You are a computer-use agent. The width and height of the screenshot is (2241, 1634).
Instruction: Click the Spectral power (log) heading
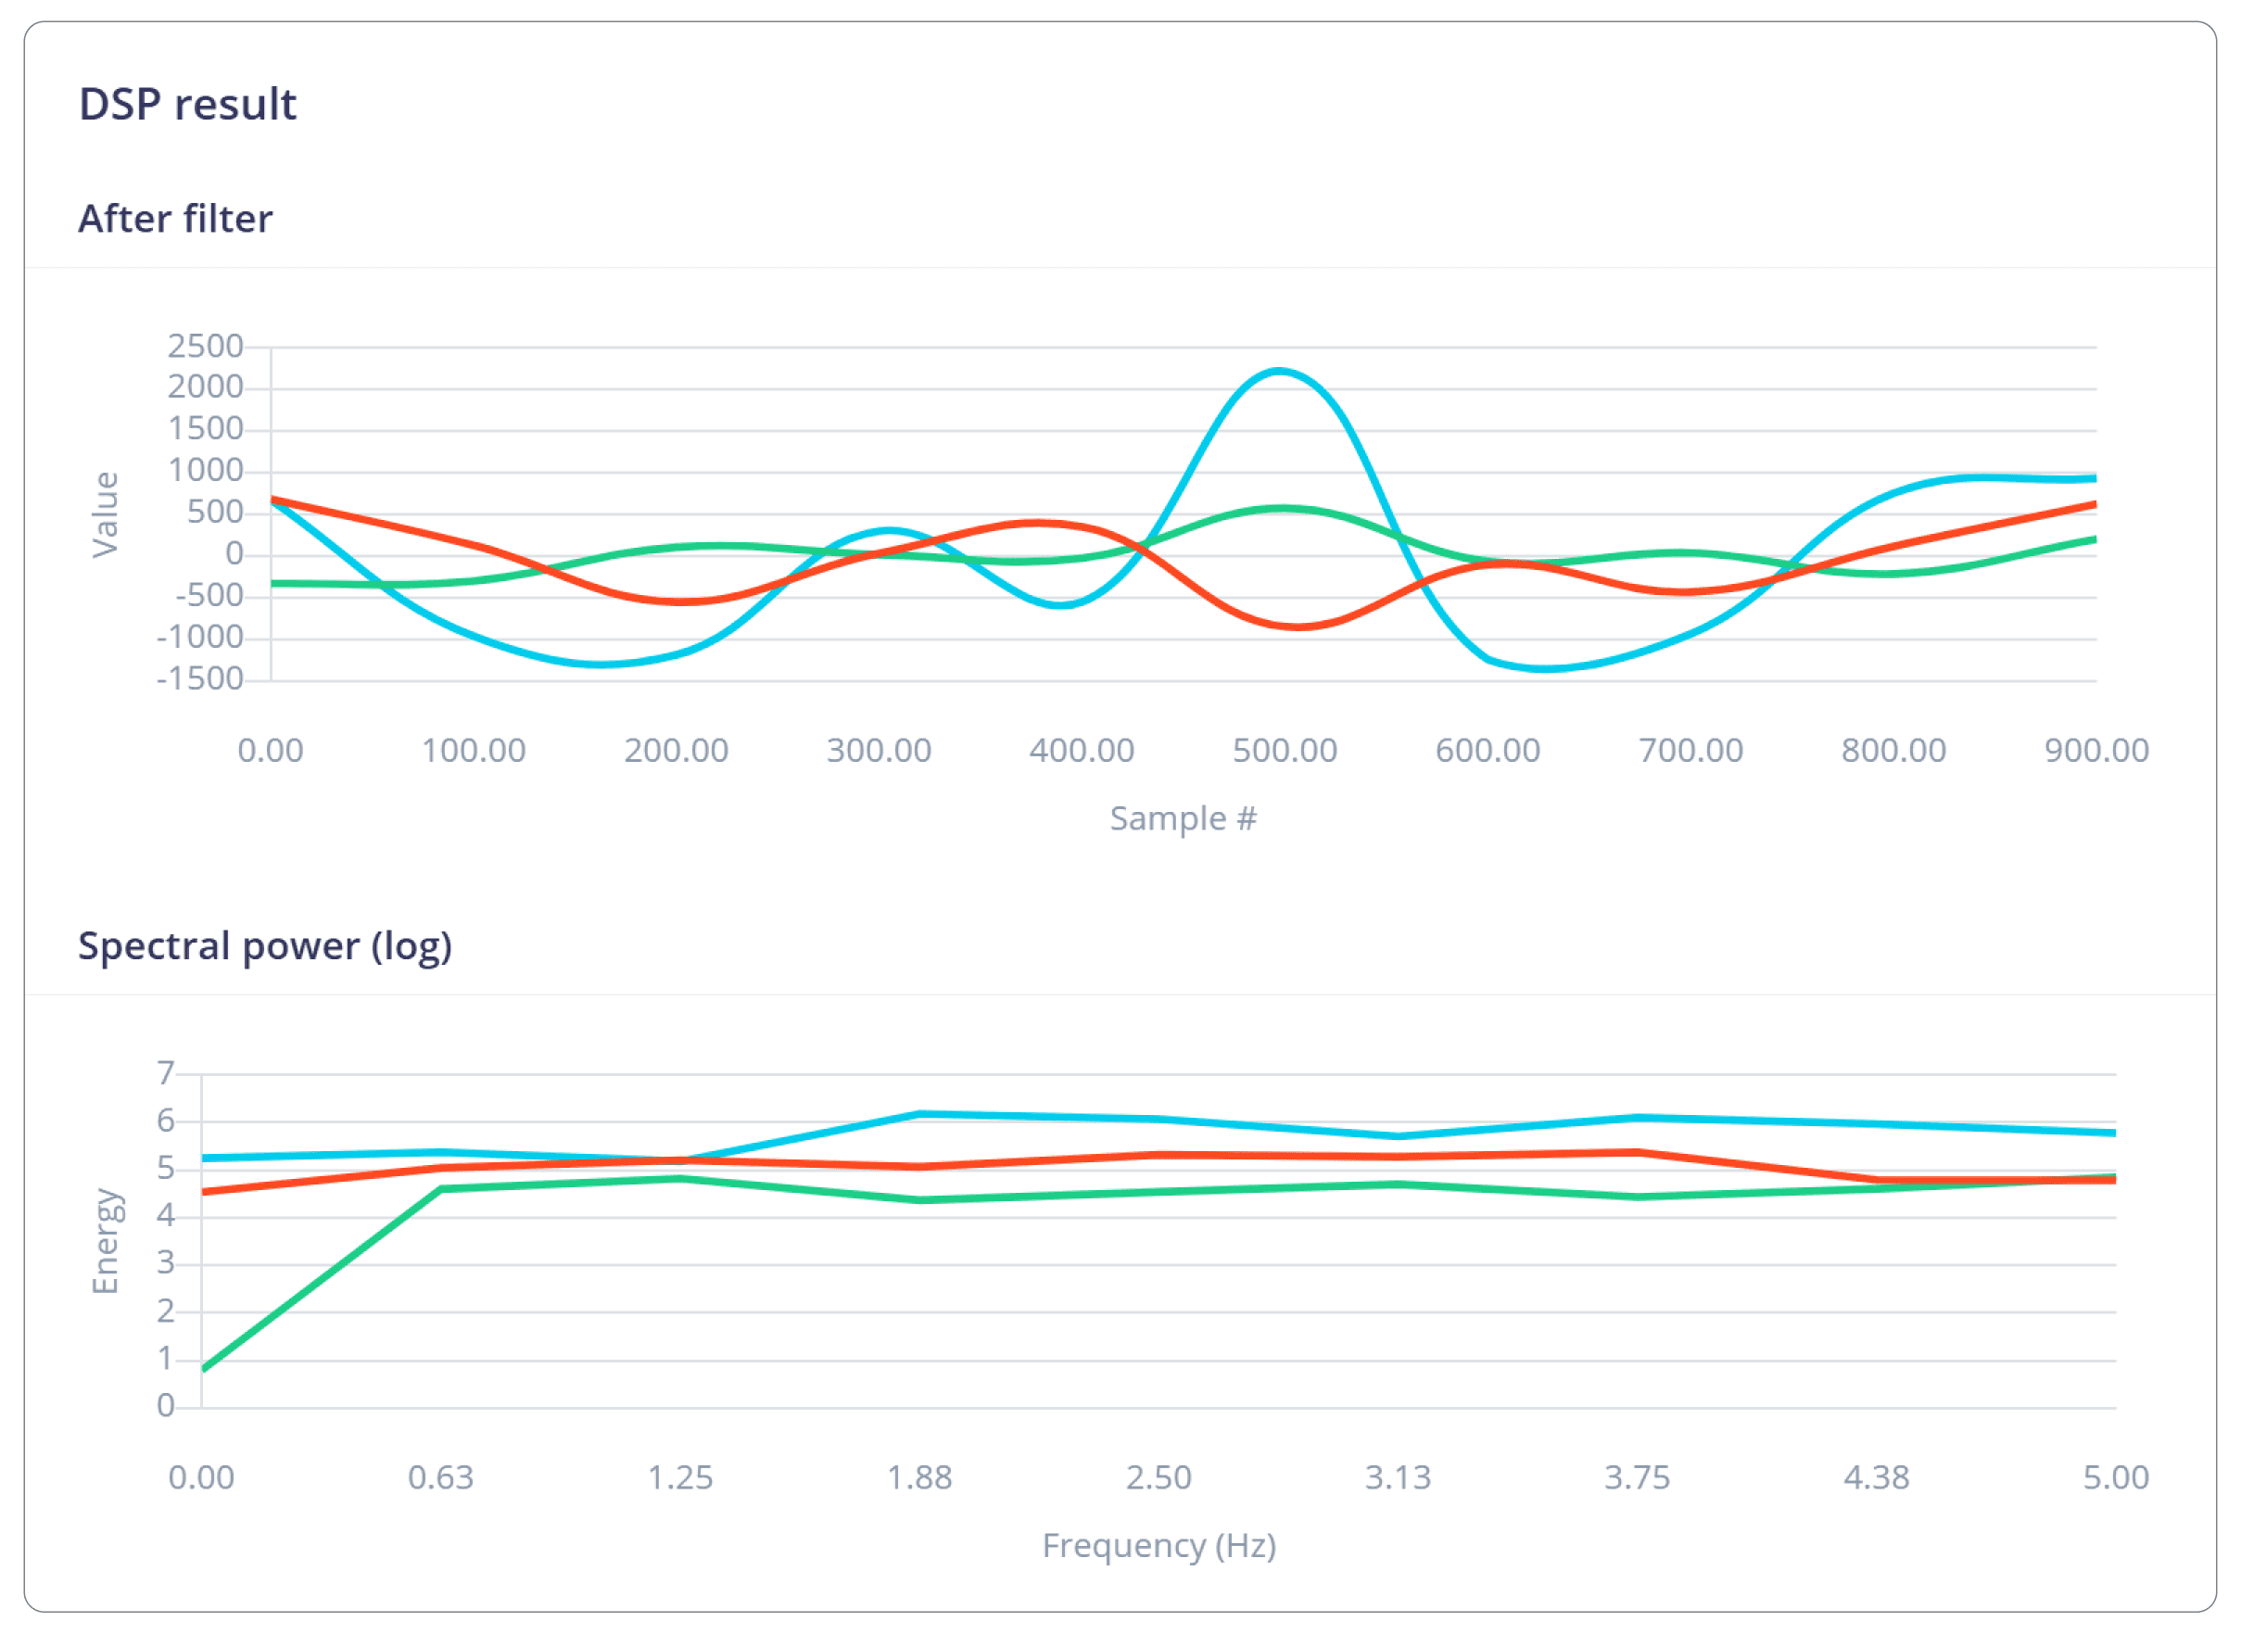pos(265,946)
